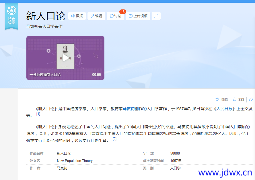255x180 pixels.
Task: Click the 播报 audio broadcast button
Action: point(77,16)
